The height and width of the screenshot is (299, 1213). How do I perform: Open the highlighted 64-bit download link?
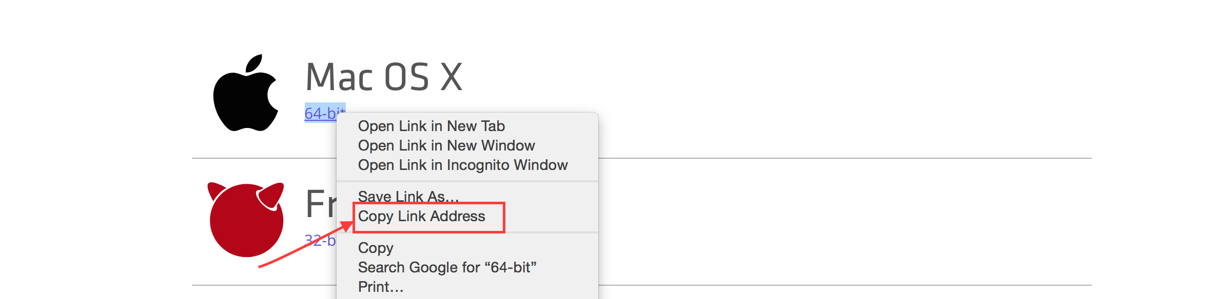(325, 113)
